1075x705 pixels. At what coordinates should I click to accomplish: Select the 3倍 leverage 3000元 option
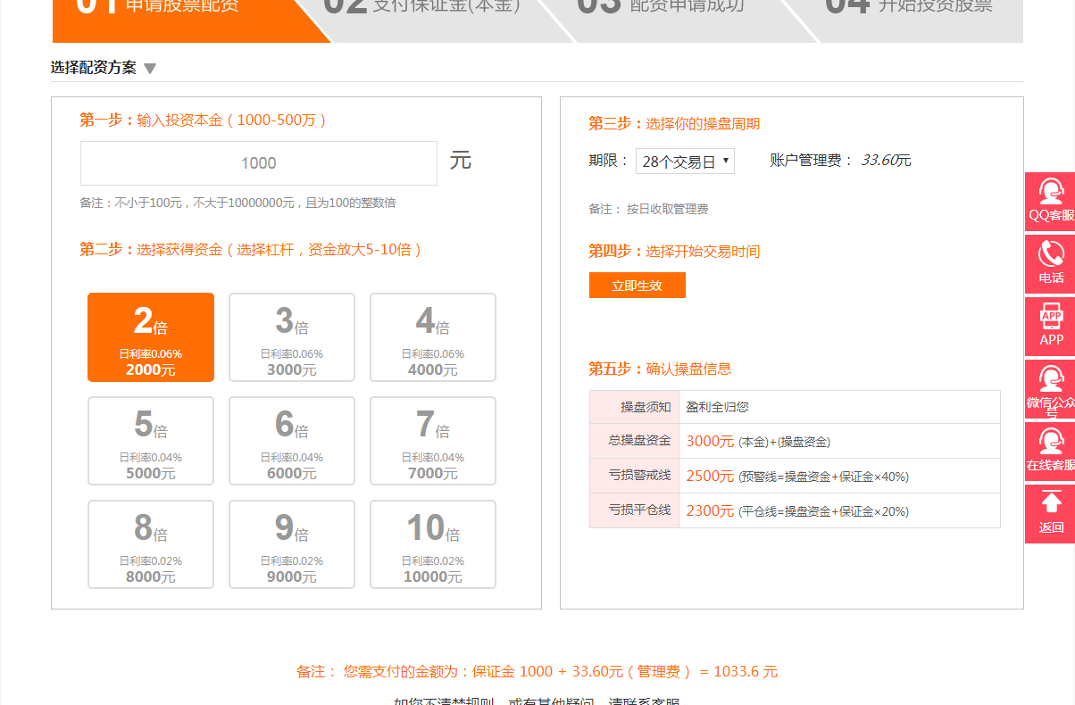pos(292,337)
